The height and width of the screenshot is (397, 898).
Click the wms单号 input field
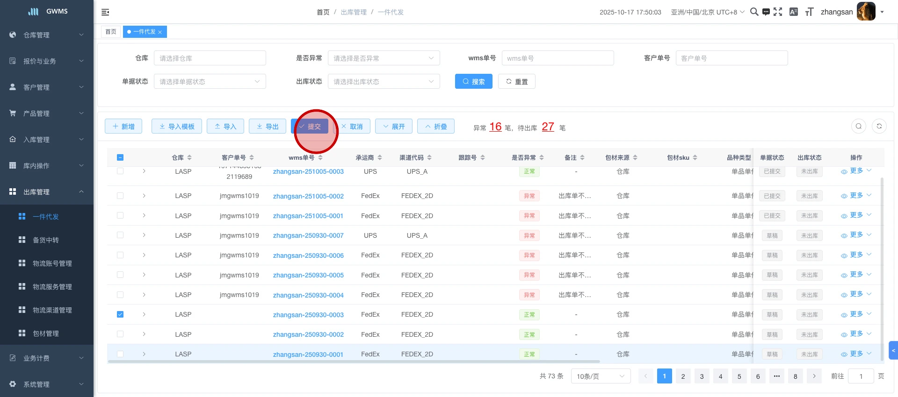pos(558,58)
